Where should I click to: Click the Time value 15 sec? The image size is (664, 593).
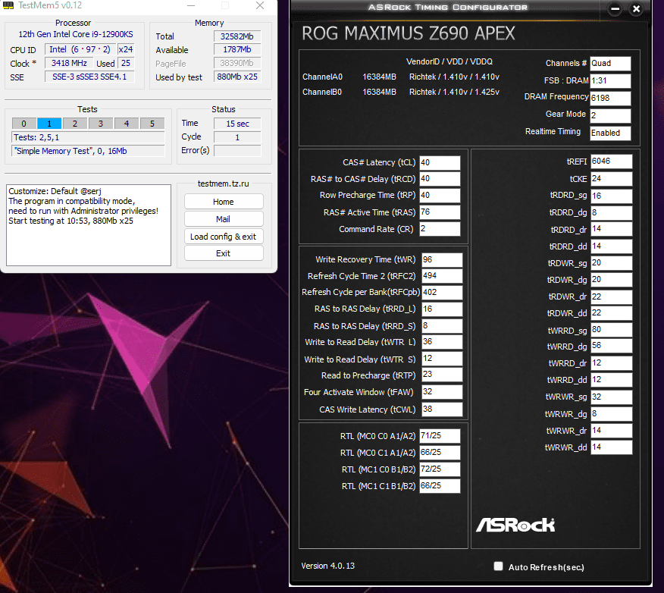coord(237,124)
